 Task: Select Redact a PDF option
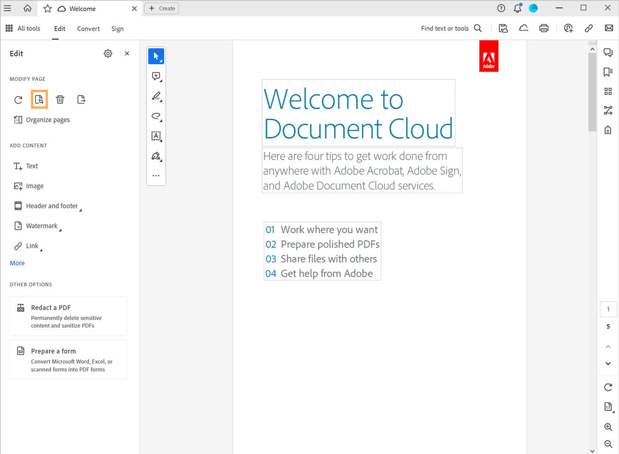pos(68,316)
